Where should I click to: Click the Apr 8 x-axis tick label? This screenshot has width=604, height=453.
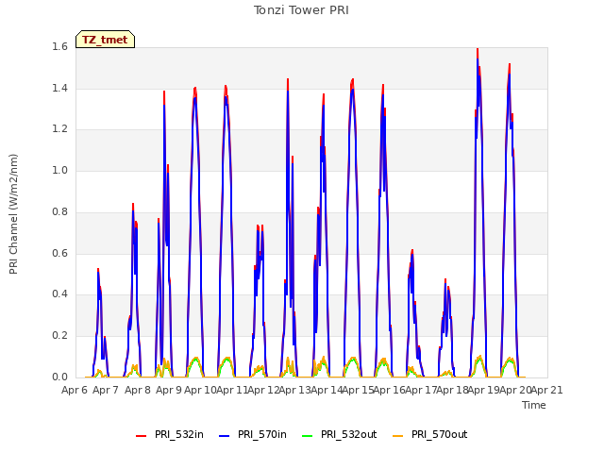pyautogui.click(x=138, y=390)
